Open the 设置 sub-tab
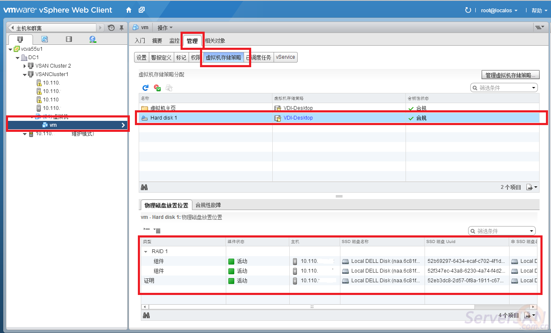The height and width of the screenshot is (333, 551). pyautogui.click(x=141, y=57)
